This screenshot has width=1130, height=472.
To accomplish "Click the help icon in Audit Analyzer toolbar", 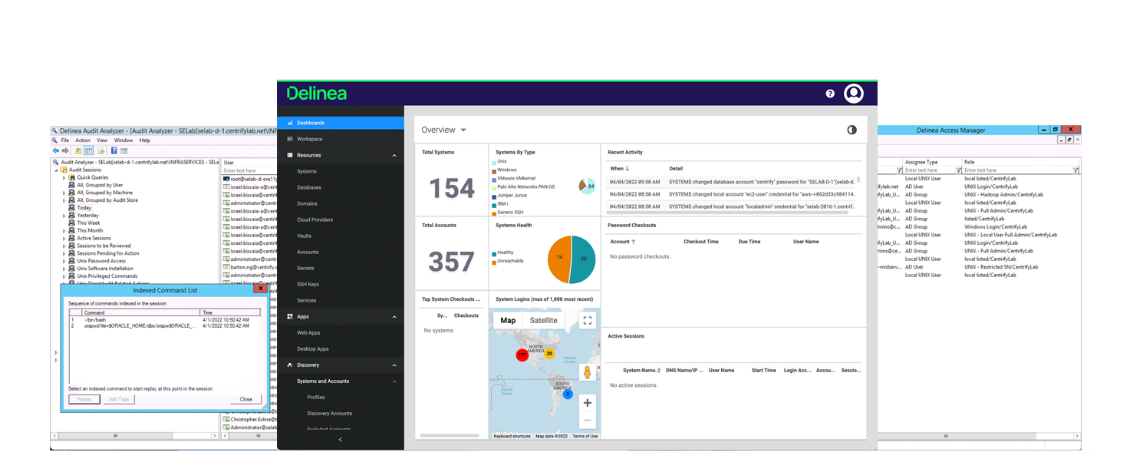I will (114, 150).
